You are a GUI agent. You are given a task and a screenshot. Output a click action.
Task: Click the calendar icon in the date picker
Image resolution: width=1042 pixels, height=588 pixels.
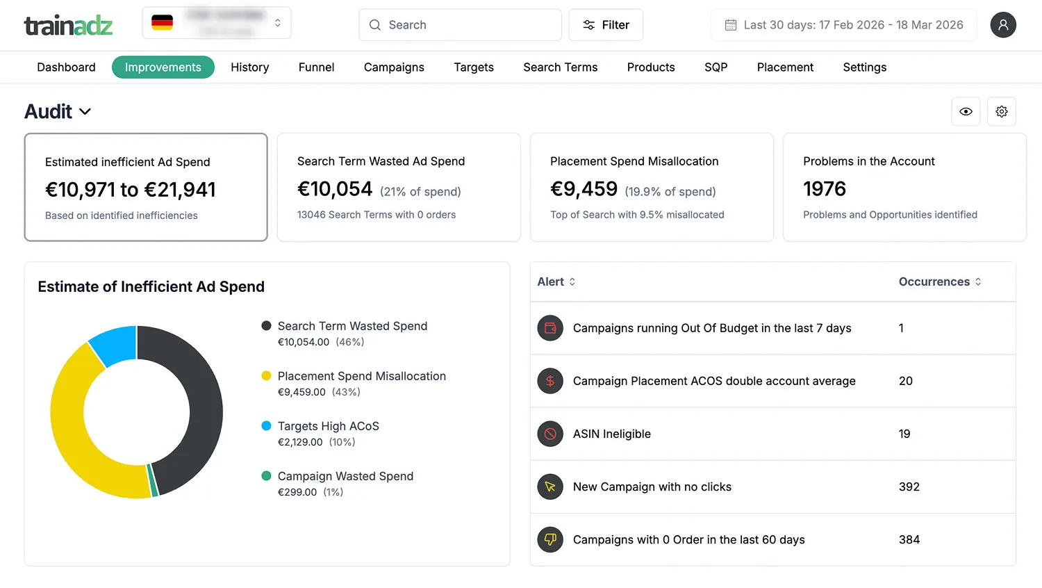731,24
